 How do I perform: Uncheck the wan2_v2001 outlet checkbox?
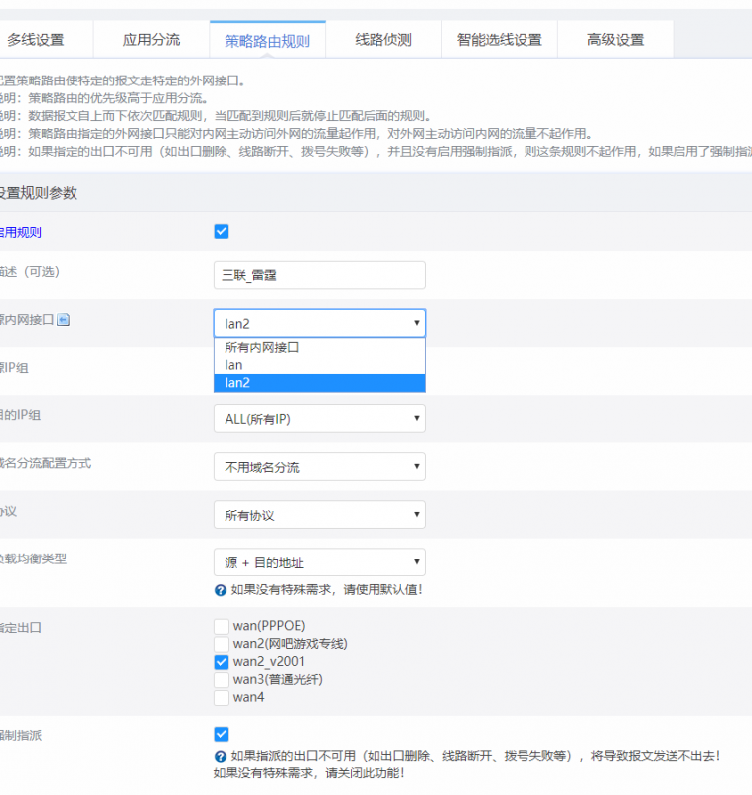(x=222, y=662)
